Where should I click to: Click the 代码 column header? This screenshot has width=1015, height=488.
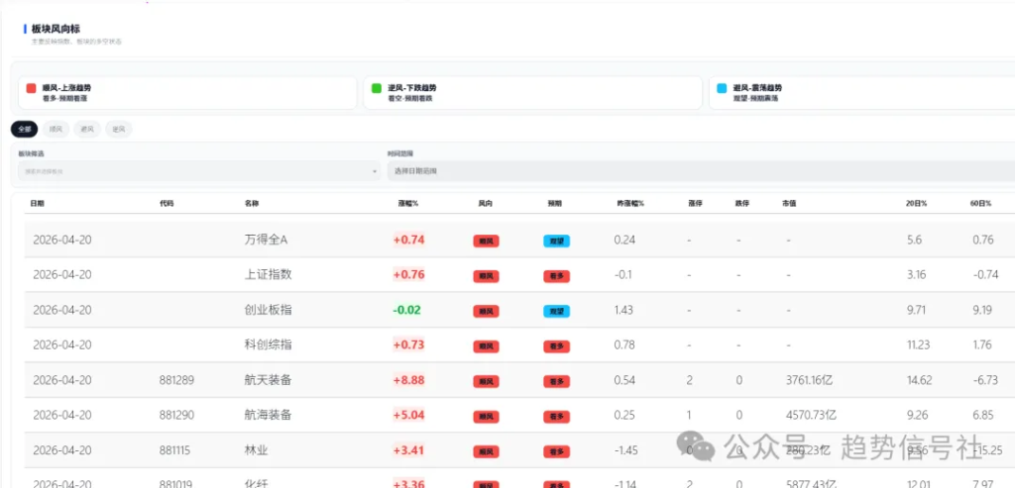pos(167,204)
